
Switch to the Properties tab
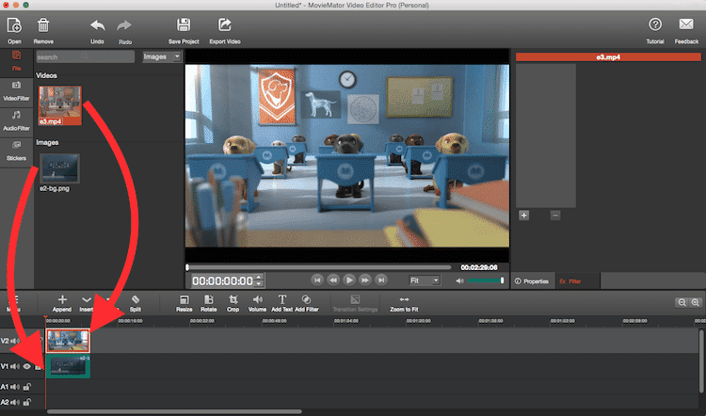pos(533,280)
